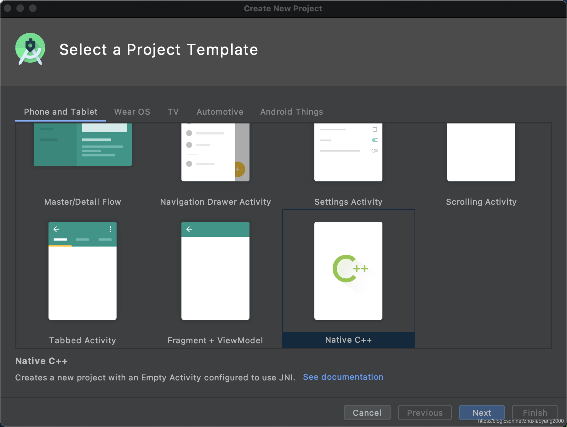Open the TV tab
Screen dimensions: 567x427
point(173,112)
